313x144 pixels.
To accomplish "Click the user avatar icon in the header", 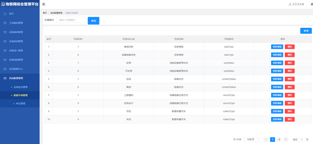I will pyautogui.click(x=290, y=4).
